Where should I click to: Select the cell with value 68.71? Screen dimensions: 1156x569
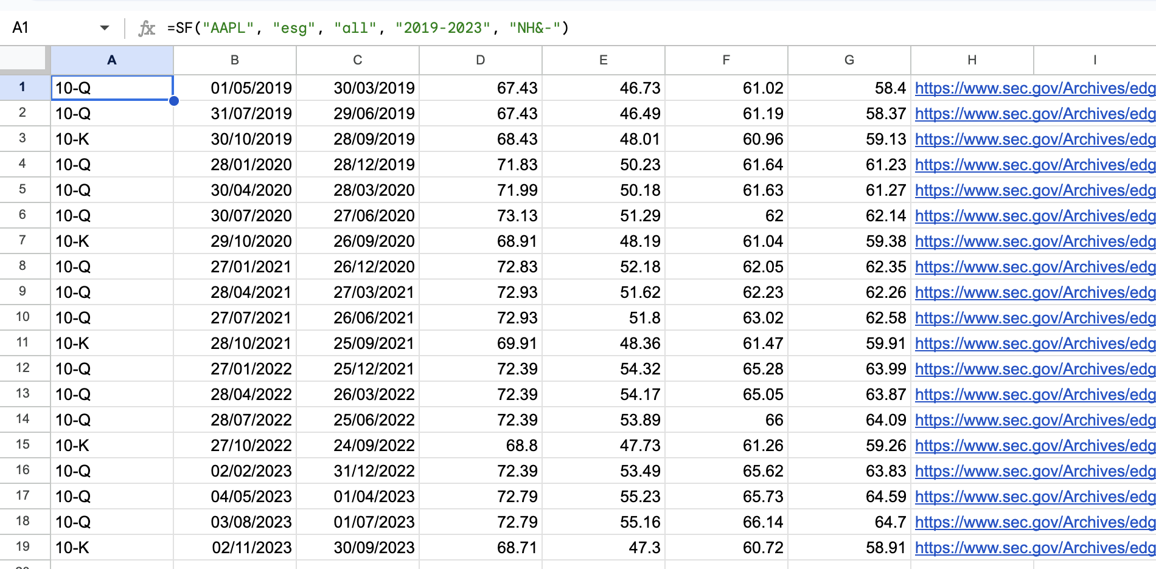[481, 547]
